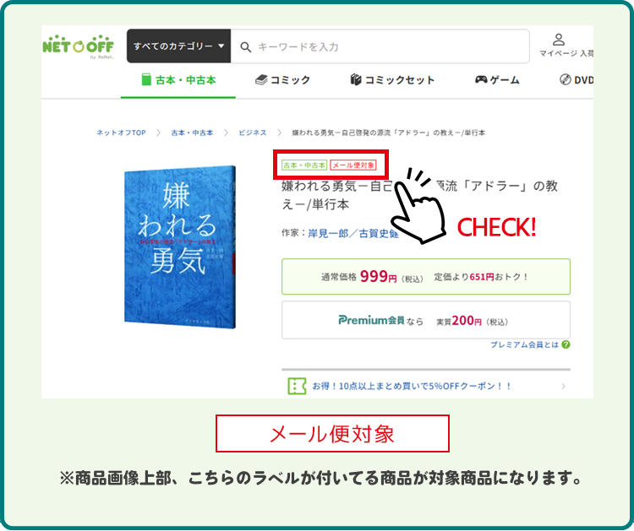This screenshot has height=531, width=634.
Task: Select the 古本・中古本 tab
Action: [178, 80]
